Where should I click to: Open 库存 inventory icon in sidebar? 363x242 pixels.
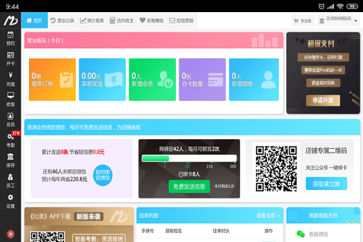(x=10, y=160)
